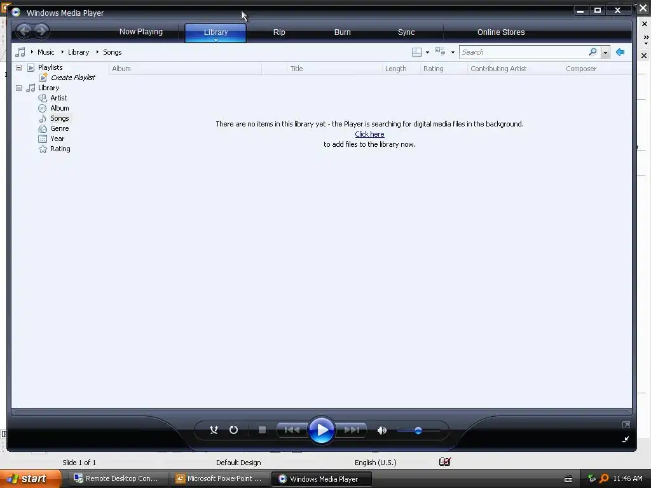Viewport: 651px width, 488px height.
Task: Click the Rating star icon in the tree
Action: point(43,149)
